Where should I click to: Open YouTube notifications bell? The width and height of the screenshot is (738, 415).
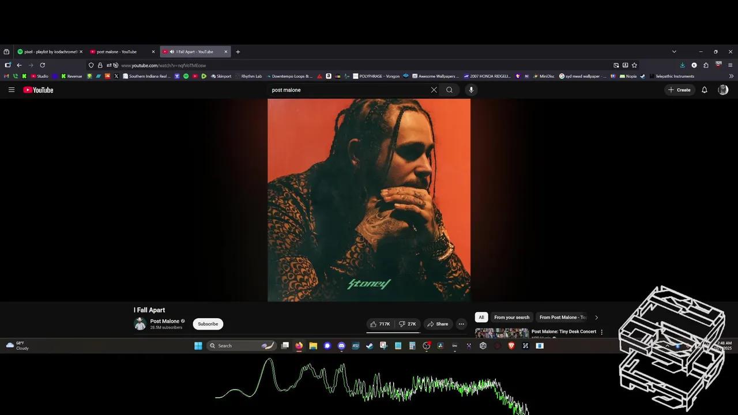tap(704, 90)
